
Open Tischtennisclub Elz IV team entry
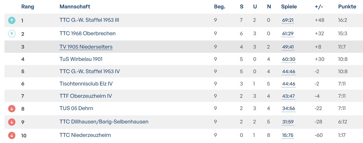click(86, 84)
